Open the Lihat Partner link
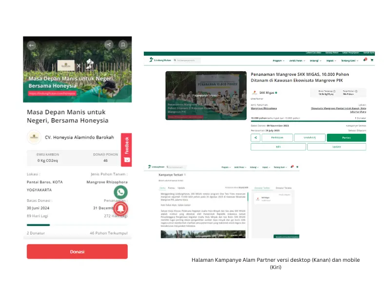Viewport: 390px width, 293px height. [257, 99]
